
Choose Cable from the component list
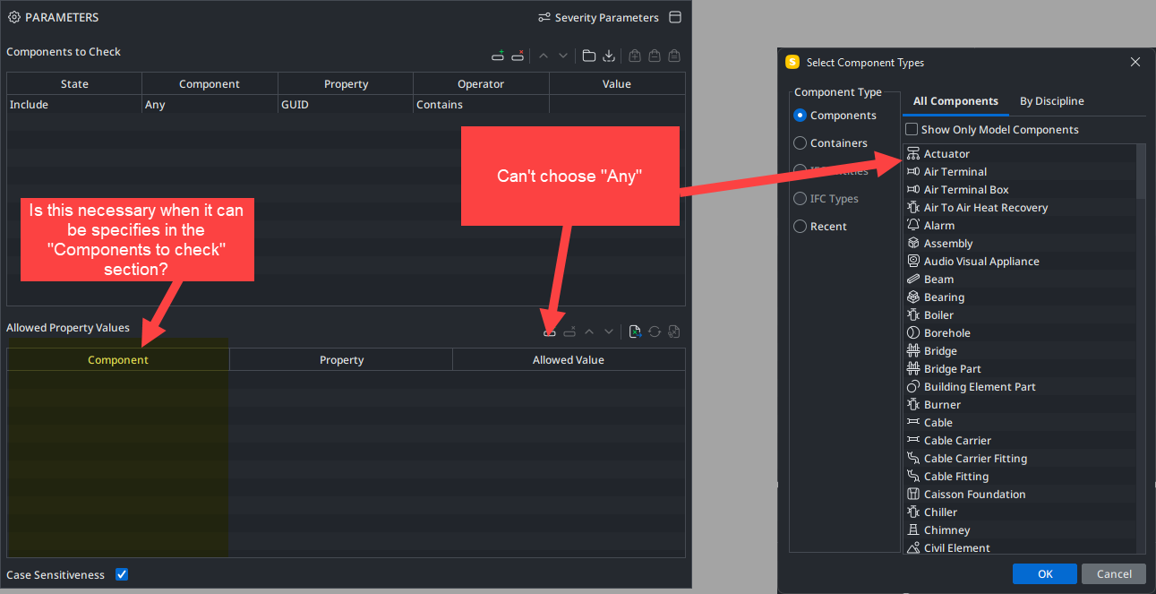(x=1020, y=423)
